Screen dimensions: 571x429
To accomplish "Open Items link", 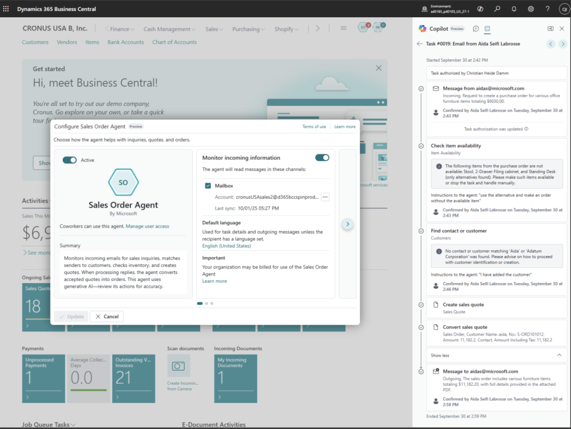I will [x=92, y=42].
